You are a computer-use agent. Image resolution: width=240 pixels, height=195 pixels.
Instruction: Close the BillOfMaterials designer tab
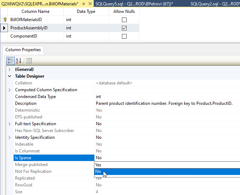(89, 4)
